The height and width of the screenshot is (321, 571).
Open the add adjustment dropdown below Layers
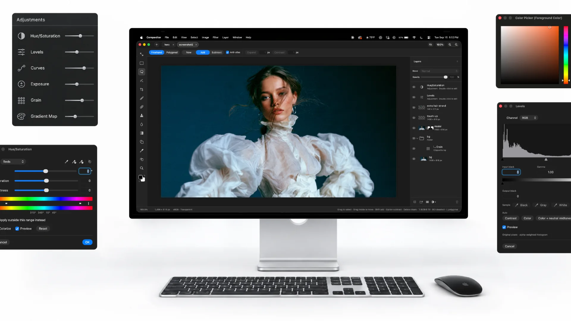click(434, 202)
